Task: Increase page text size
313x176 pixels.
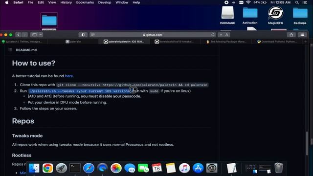Action: [x=227, y=35]
